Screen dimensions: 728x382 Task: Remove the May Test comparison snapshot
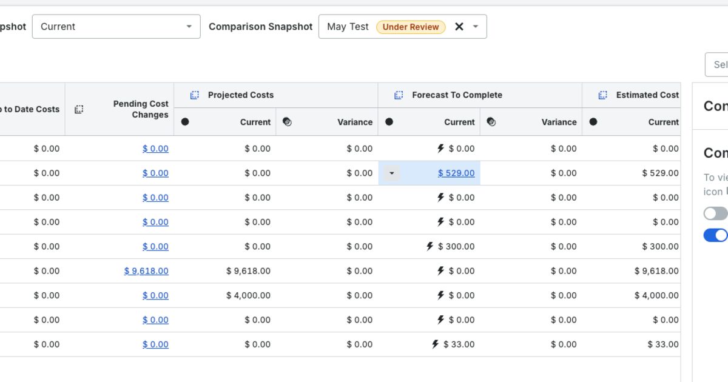[x=459, y=26]
